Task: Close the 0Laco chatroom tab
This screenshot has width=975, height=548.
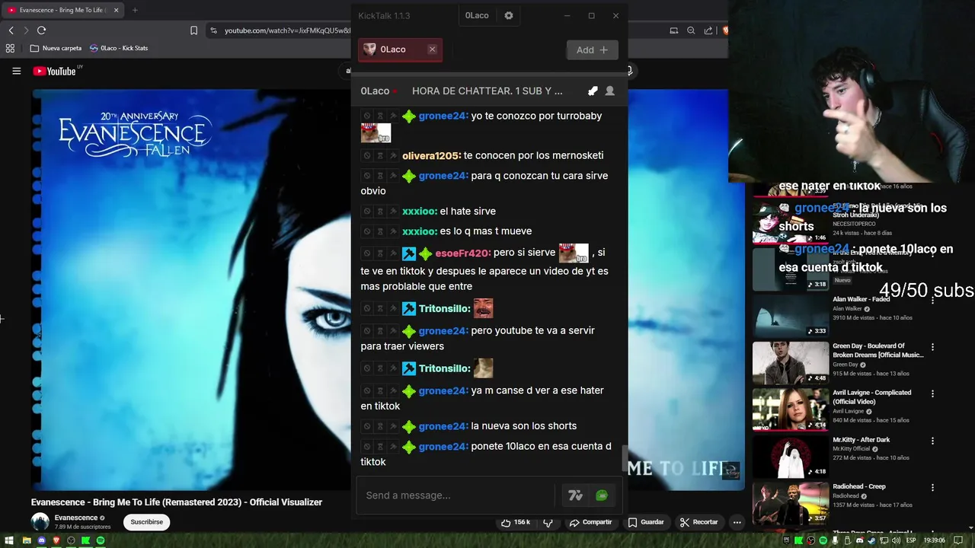Action: tap(432, 49)
